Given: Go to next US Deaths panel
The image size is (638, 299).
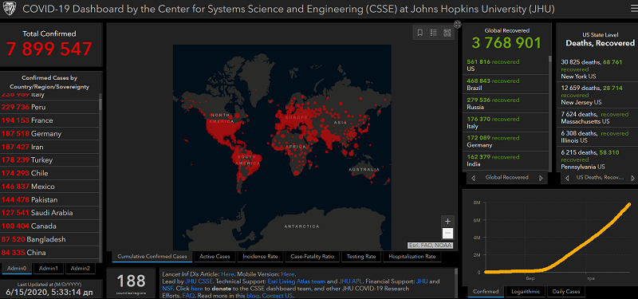Looking at the screenshot, I should [632, 178].
